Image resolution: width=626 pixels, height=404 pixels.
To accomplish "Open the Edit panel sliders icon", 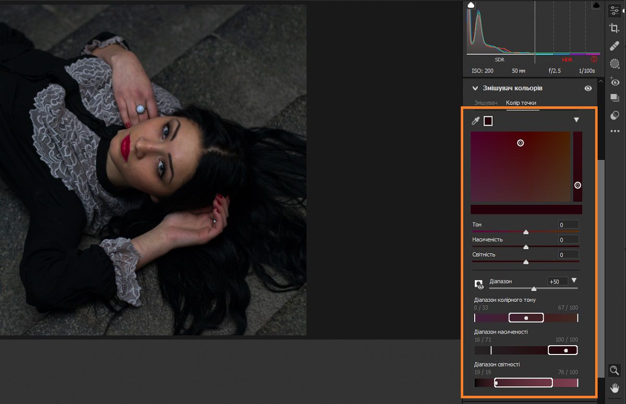I will pos(615,10).
